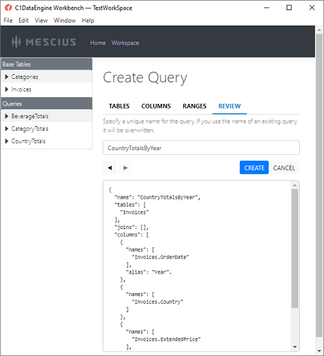Click the CANCEL button
The image size is (324, 356).
point(284,168)
